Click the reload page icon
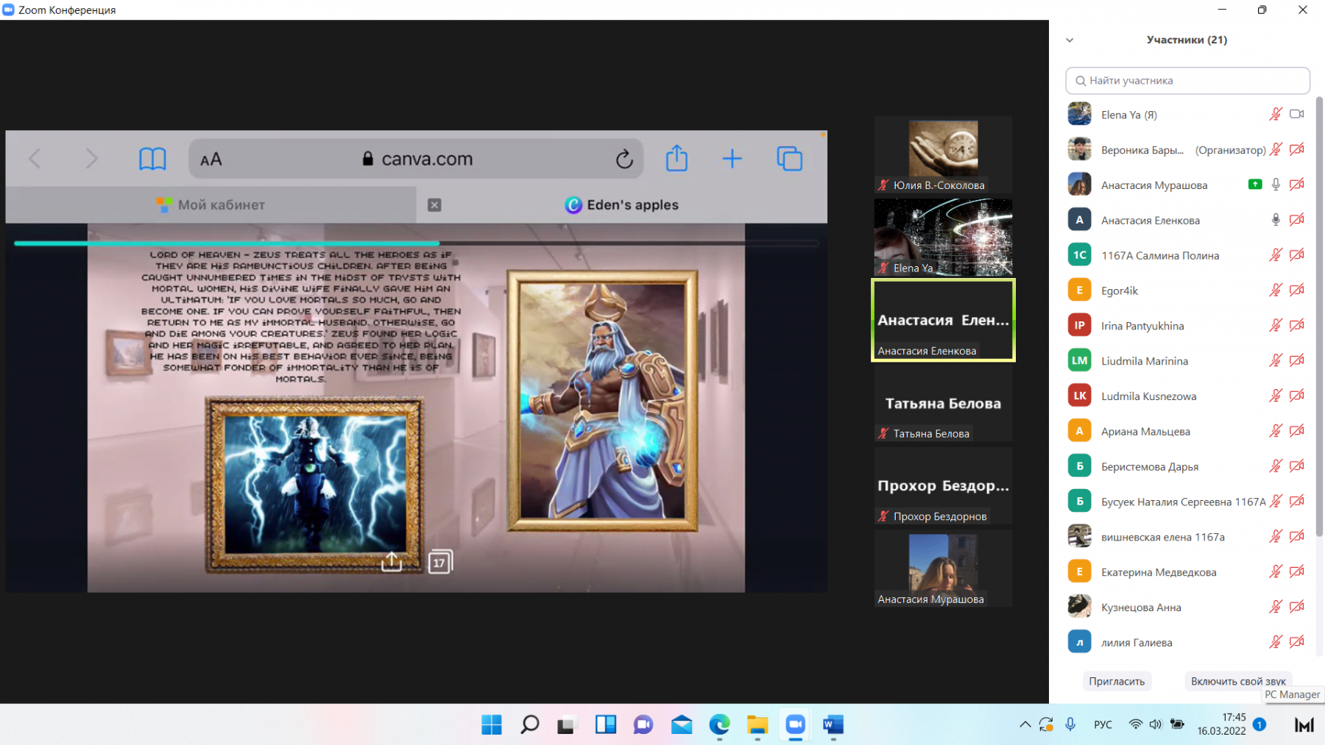Screen dimensions: 1325x745 (x=624, y=159)
